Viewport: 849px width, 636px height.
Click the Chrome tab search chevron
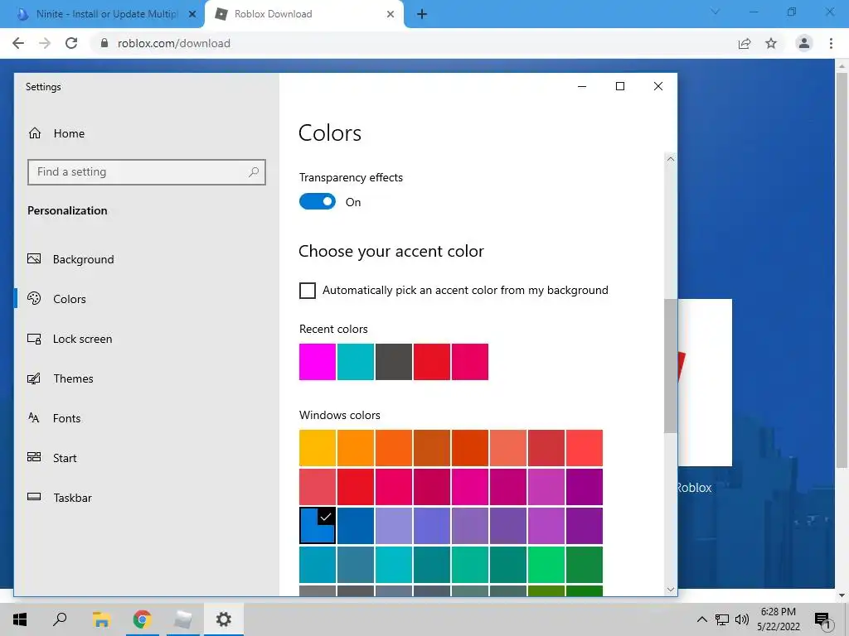coord(716,12)
